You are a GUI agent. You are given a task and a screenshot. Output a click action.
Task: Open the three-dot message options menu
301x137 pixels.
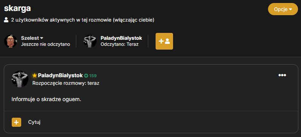[282, 75]
